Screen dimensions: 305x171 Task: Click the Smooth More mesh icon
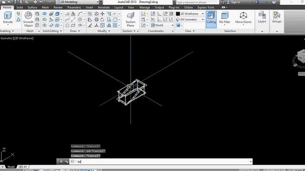tap(37, 14)
